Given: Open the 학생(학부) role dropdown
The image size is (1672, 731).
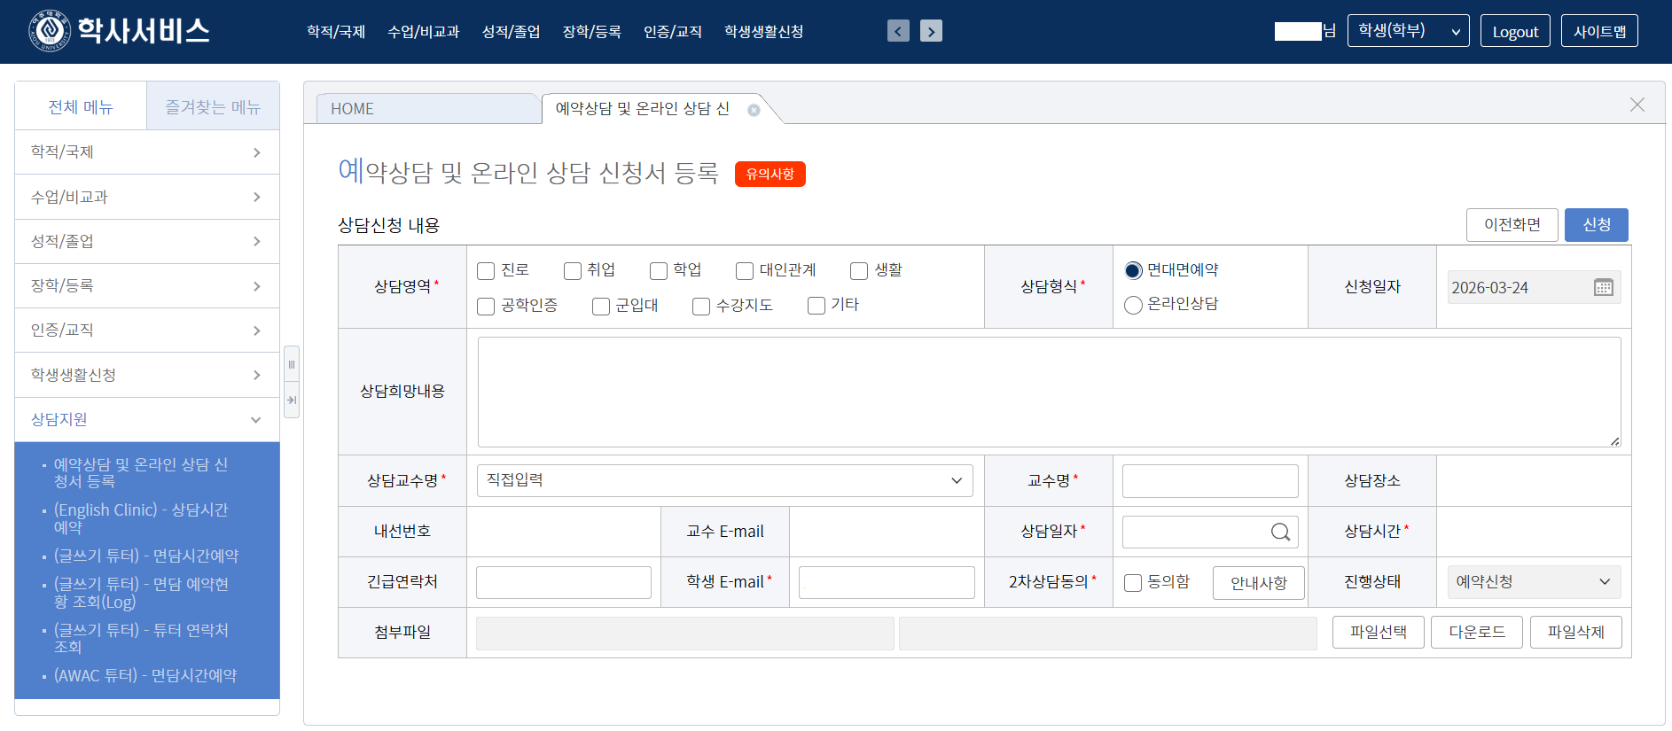Looking at the screenshot, I should point(1408,31).
